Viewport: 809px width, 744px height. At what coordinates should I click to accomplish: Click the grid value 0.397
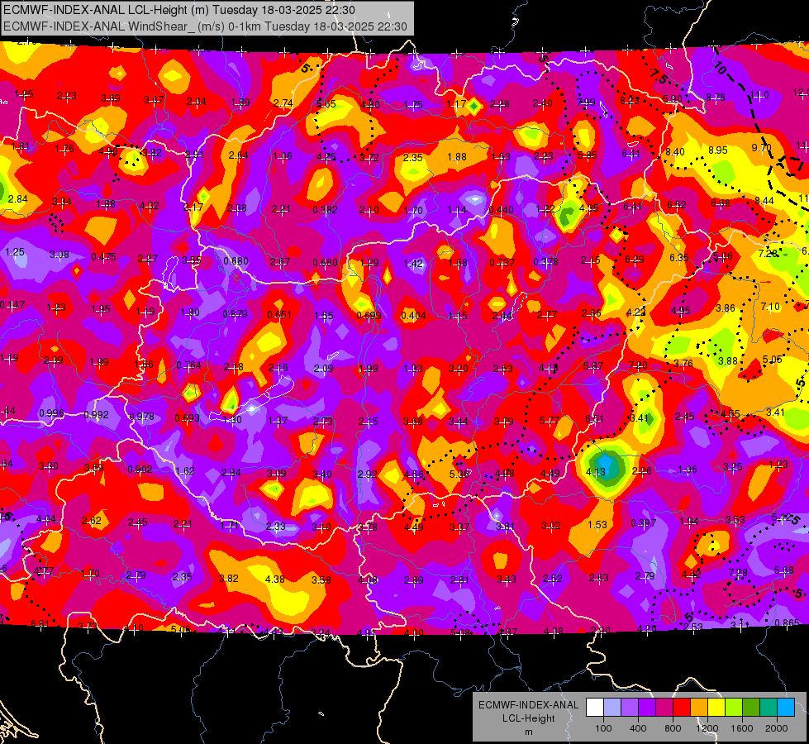click(644, 523)
